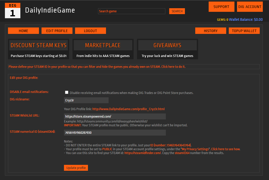Open the DailyIndieGame site title
The width and height of the screenshot is (269, 180).
(50, 11)
